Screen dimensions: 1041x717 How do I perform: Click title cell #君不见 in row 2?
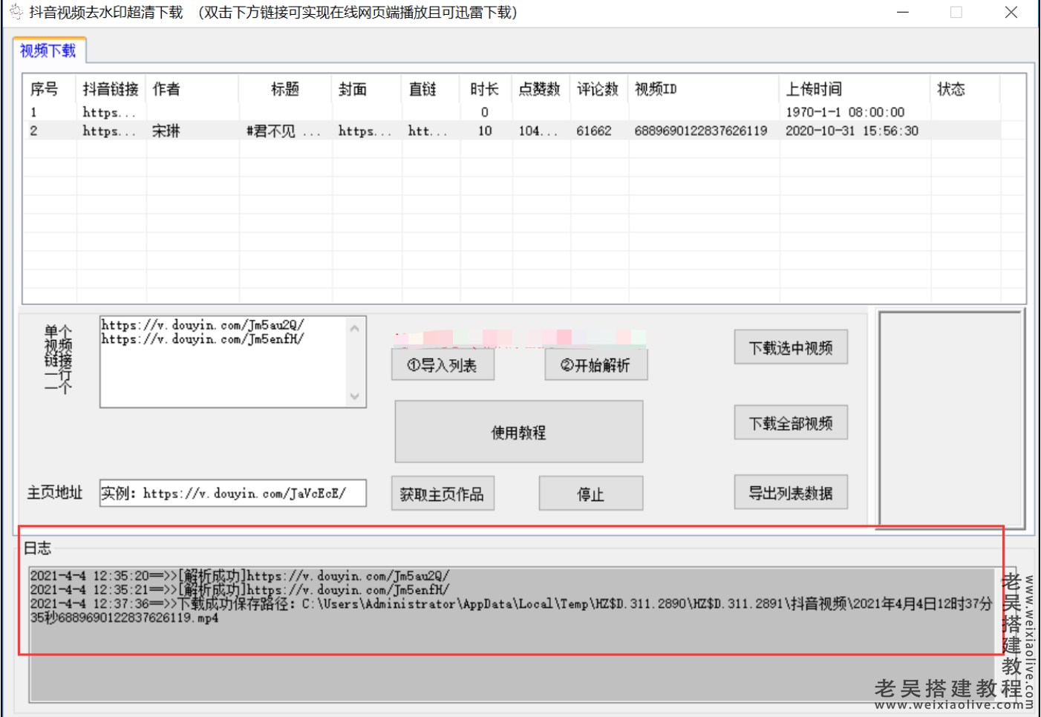284,131
